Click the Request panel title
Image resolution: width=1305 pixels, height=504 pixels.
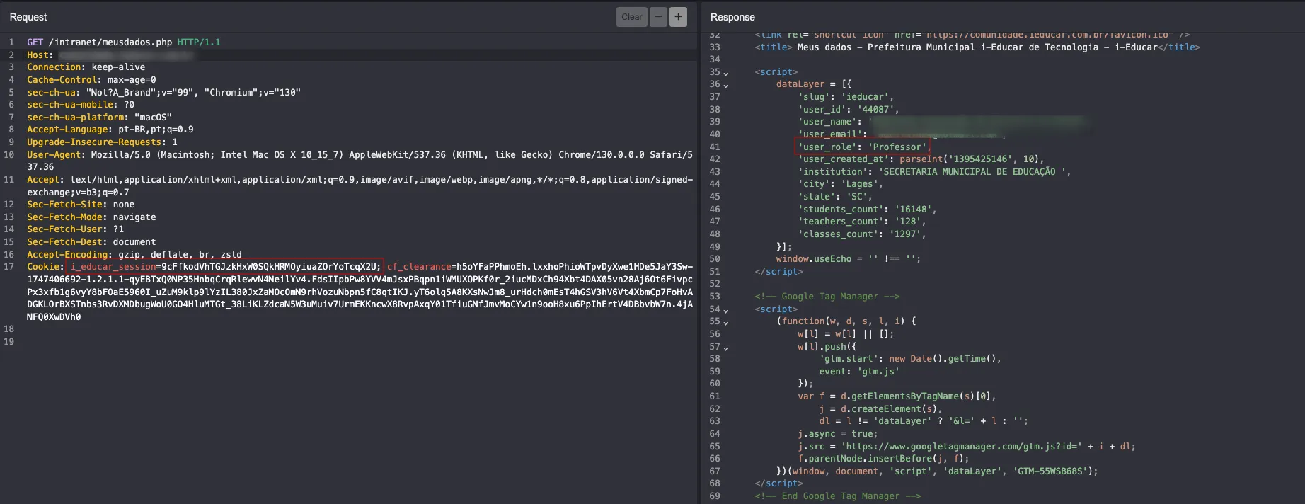pos(28,17)
